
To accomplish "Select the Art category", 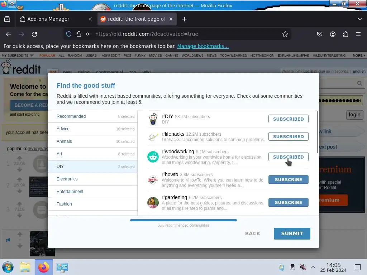I will pos(93,154).
